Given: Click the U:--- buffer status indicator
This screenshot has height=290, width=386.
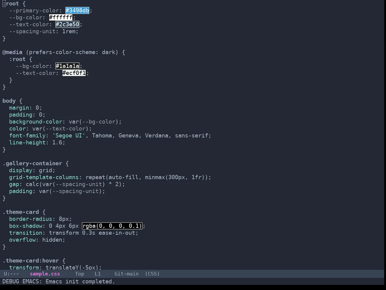Looking at the screenshot, I should click(11, 274).
